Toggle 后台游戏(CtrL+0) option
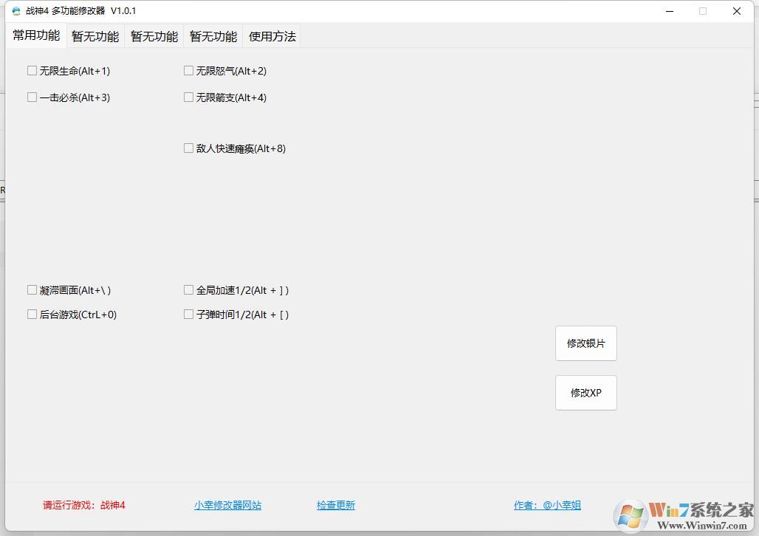This screenshot has height=536, width=759. click(32, 314)
